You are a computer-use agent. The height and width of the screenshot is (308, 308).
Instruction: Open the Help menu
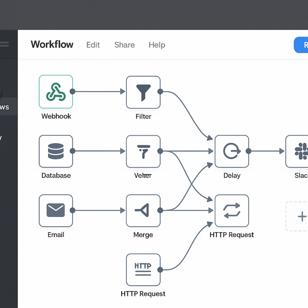(x=157, y=45)
